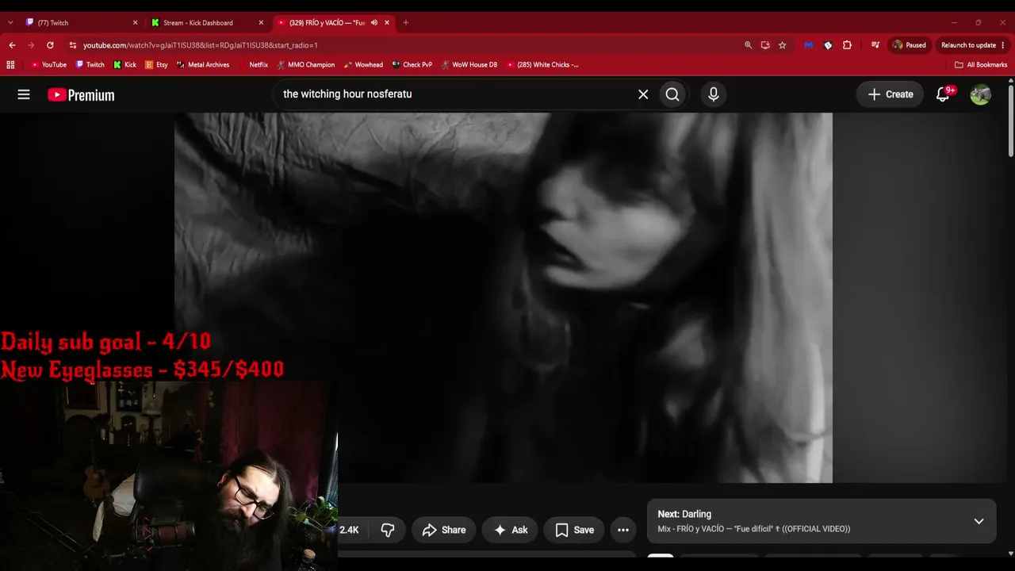Open YouTube notifications bell
Image resolution: width=1015 pixels, height=571 pixels.
coord(943,94)
